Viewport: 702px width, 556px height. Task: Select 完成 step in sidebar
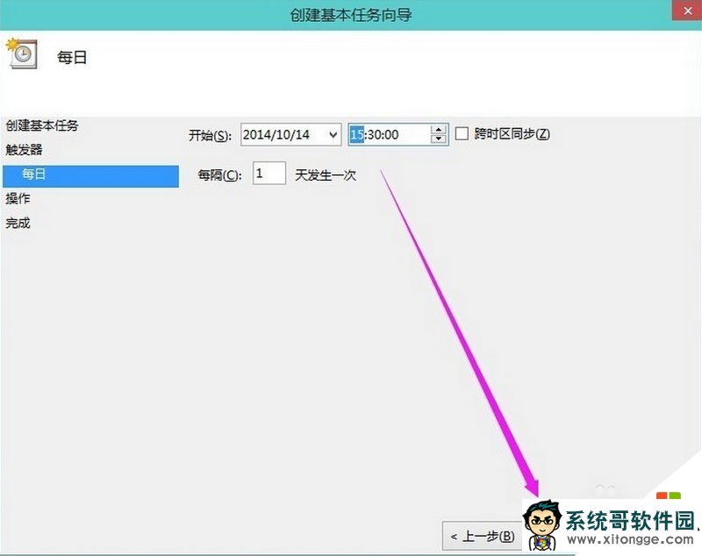pyautogui.click(x=18, y=223)
